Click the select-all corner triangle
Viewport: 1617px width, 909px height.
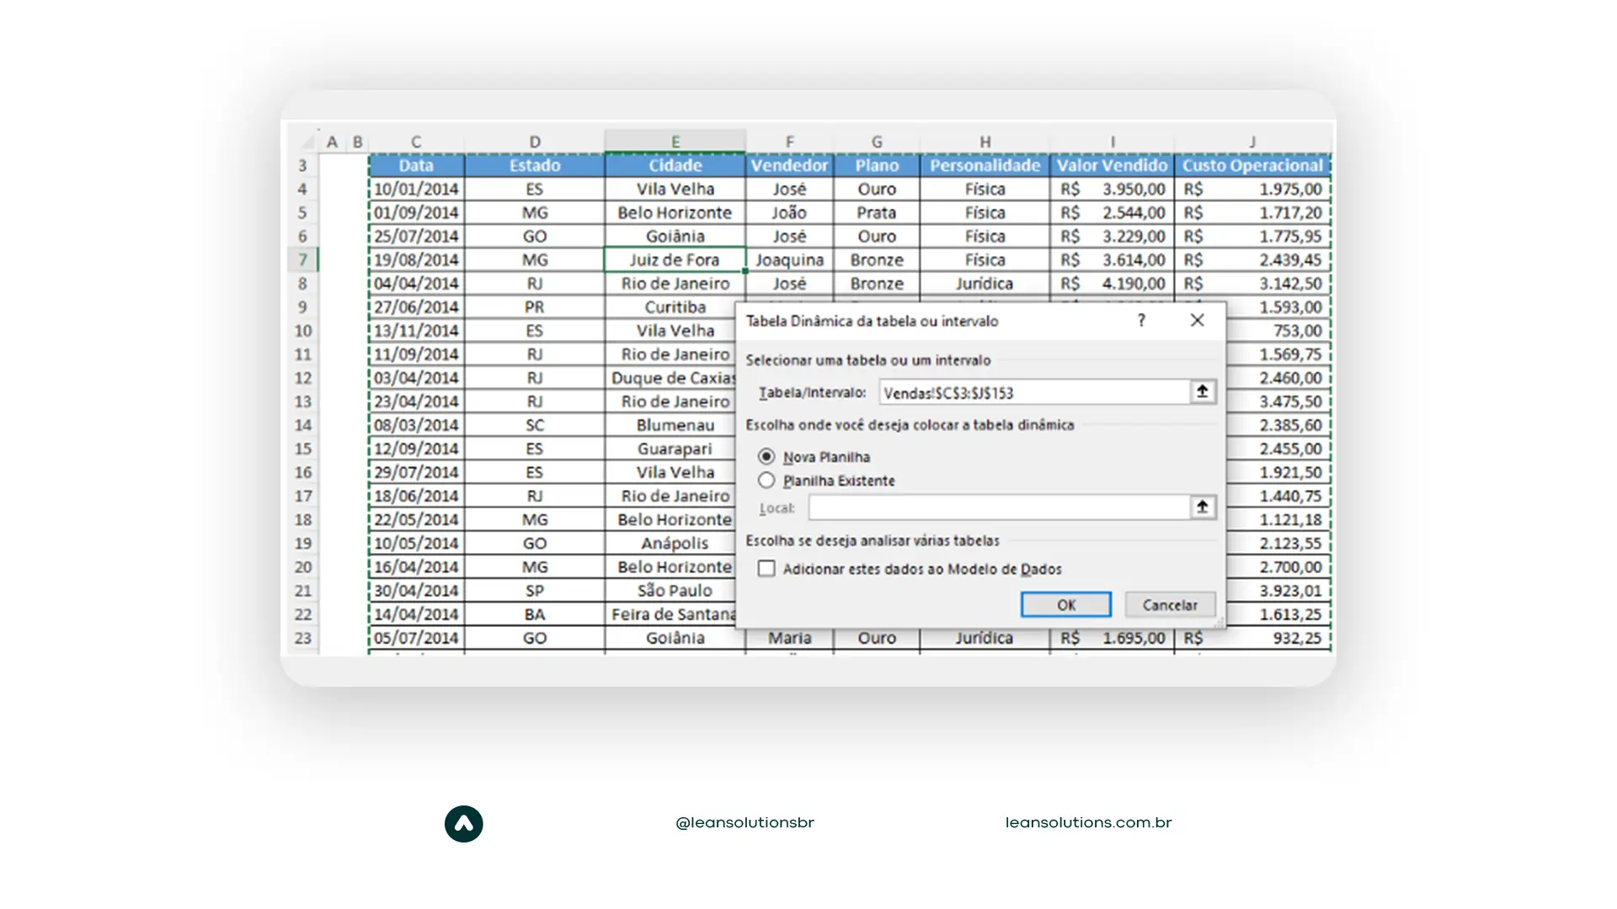[308, 141]
